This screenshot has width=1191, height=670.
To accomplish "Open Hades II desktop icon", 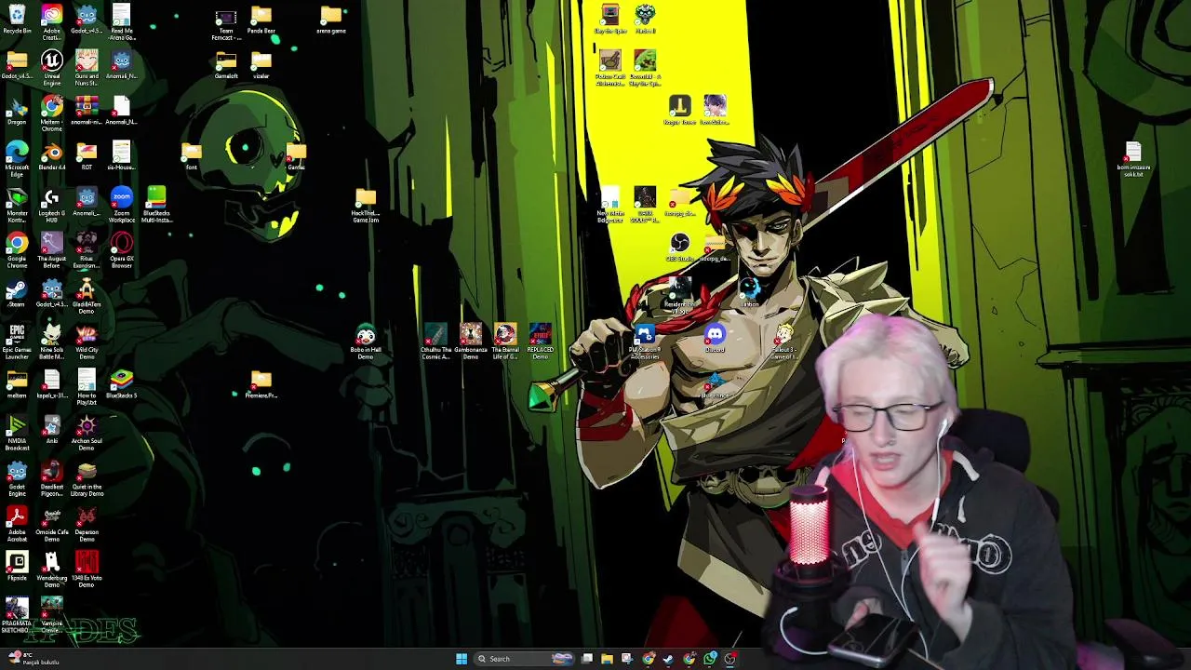I will tap(645, 19).
